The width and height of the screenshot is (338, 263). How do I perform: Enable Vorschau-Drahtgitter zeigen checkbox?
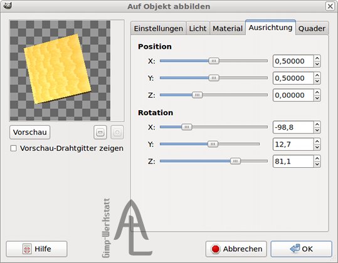[14, 148]
